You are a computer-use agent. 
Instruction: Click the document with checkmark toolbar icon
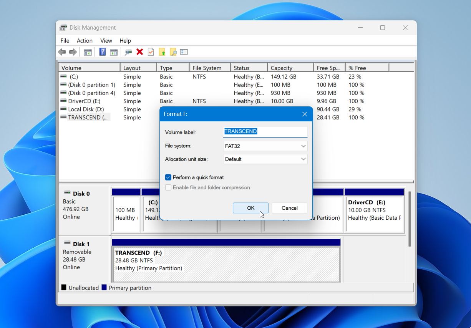pos(151,52)
